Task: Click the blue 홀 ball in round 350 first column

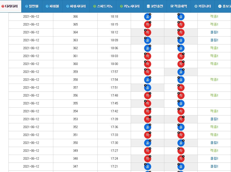Action: (148, 143)
